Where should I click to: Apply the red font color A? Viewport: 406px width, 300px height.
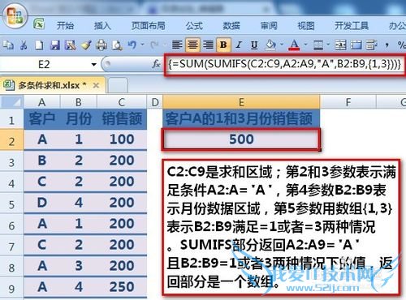click(x=295, y=45)
